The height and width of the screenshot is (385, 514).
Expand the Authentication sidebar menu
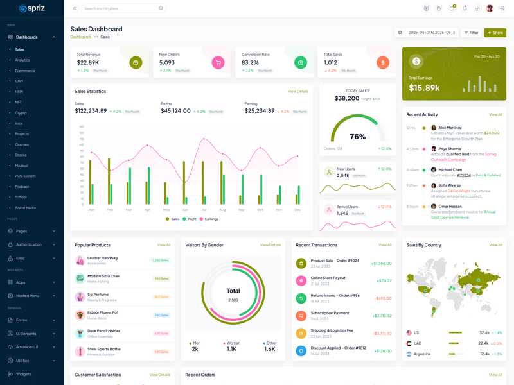pos(31,244)
